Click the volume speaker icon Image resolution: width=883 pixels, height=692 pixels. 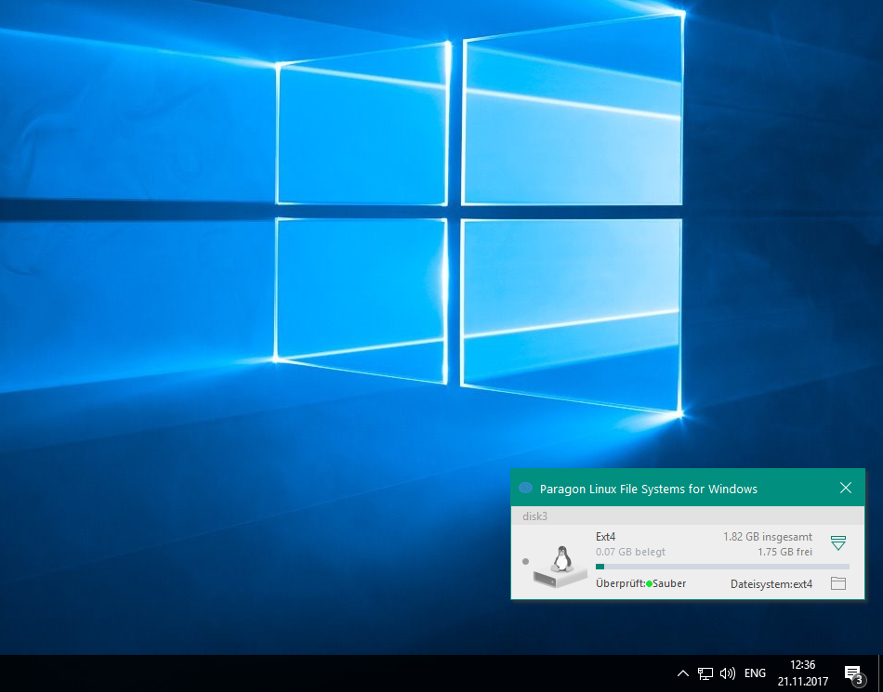point(728,673)
